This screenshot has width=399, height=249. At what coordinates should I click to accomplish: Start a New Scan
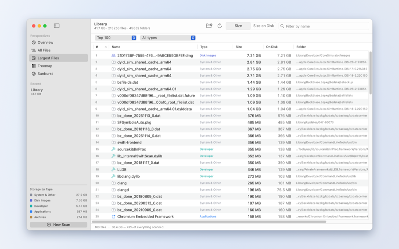pos(59,225)
